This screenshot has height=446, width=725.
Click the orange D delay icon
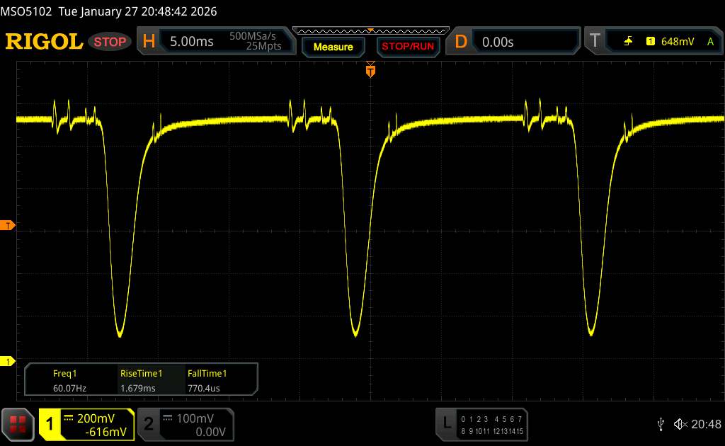point(461,42)
